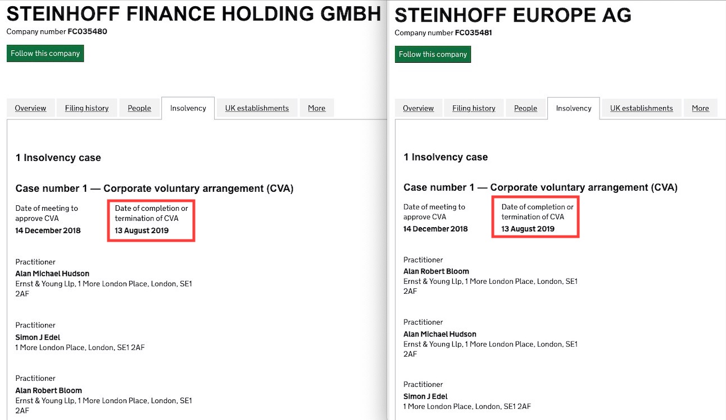Expand the More menu for Steinhoff Europe AG
Screen dimensions: 726x420
[x=700, y=108]
